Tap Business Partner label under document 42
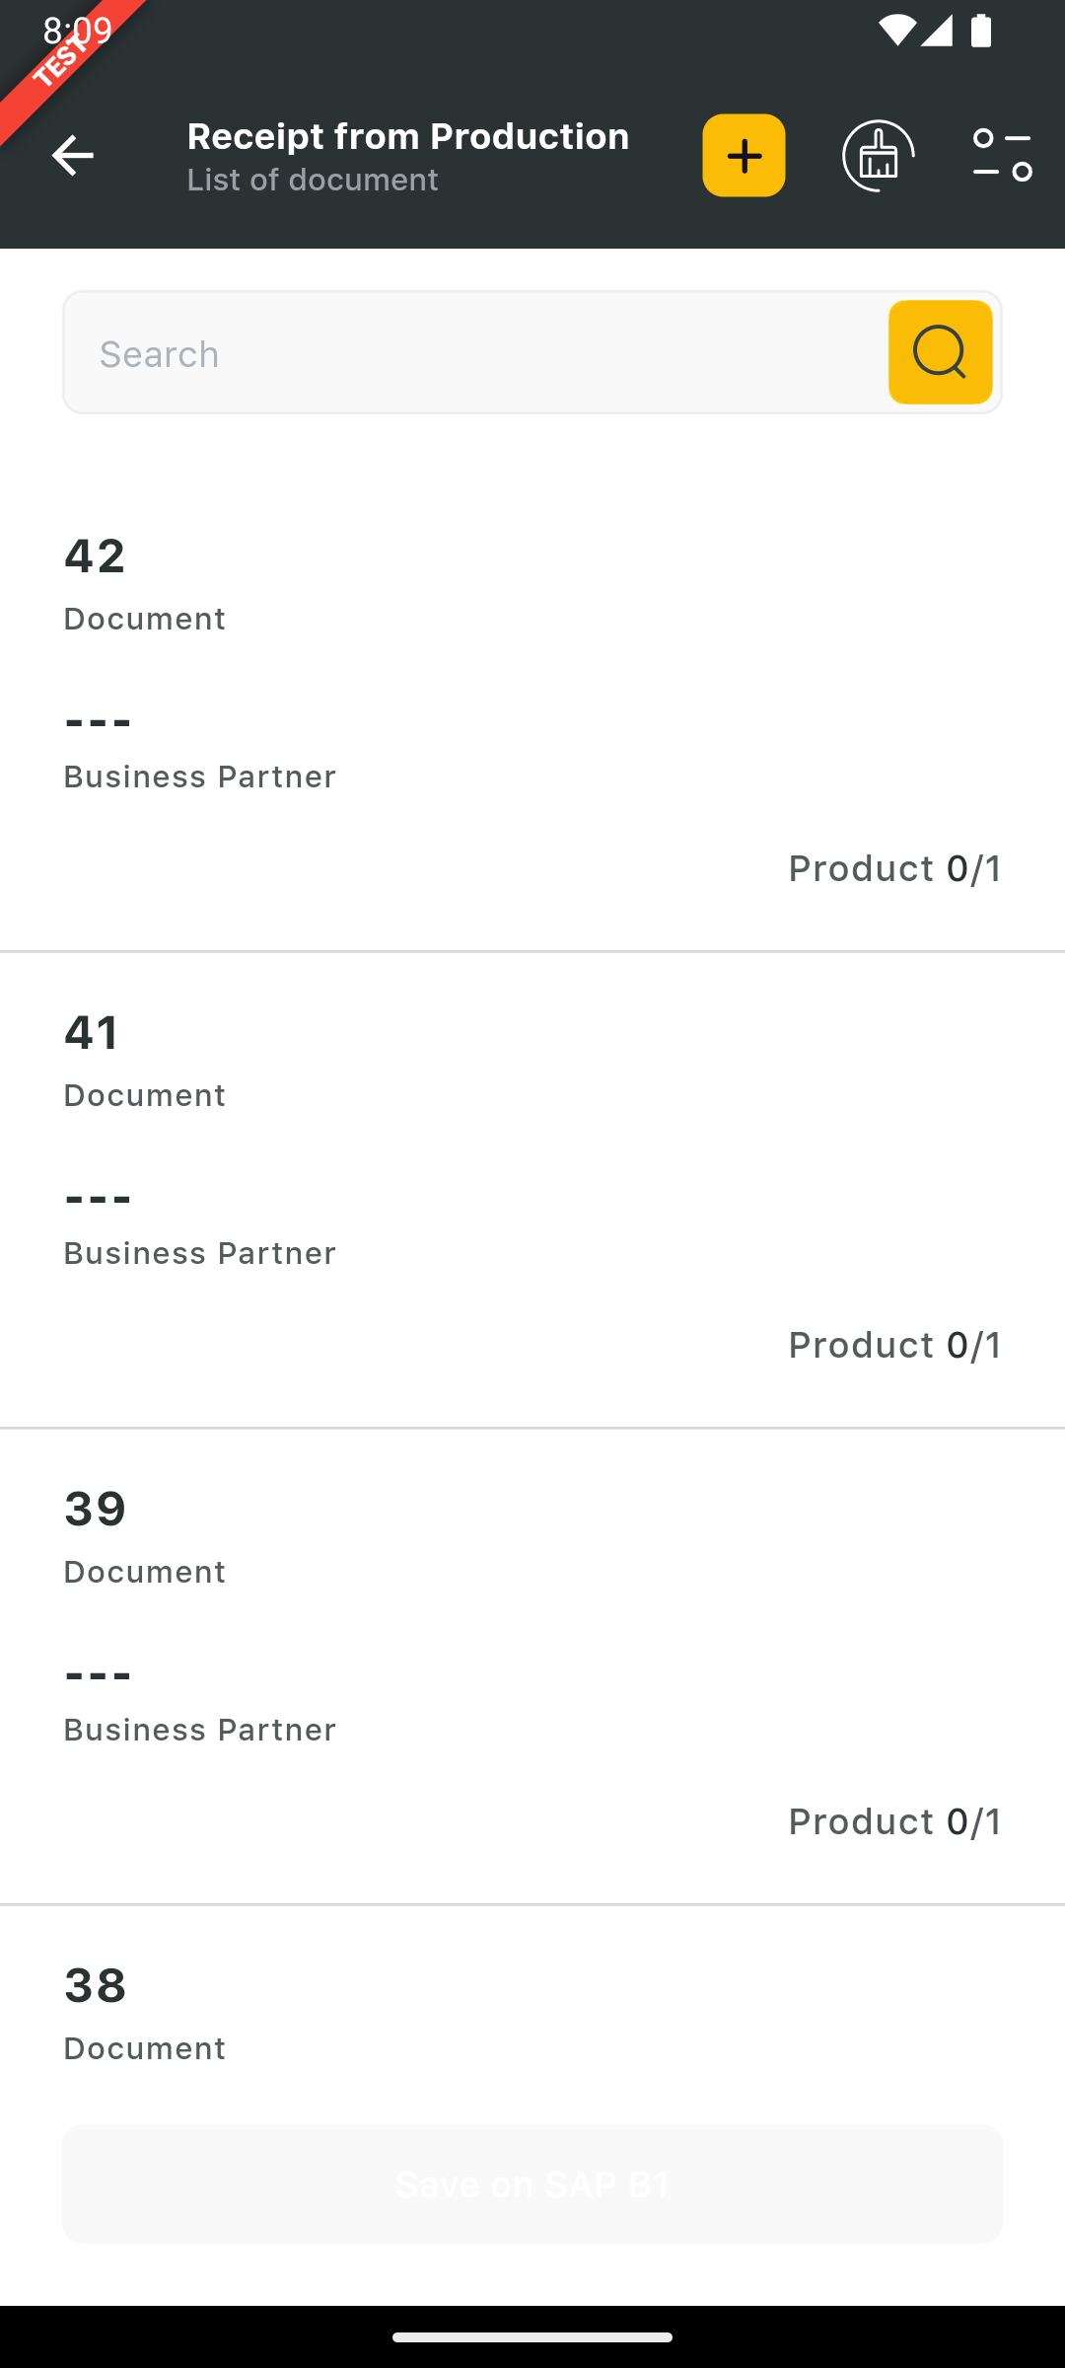The image size is (1065, 2368). pos(200,777)
